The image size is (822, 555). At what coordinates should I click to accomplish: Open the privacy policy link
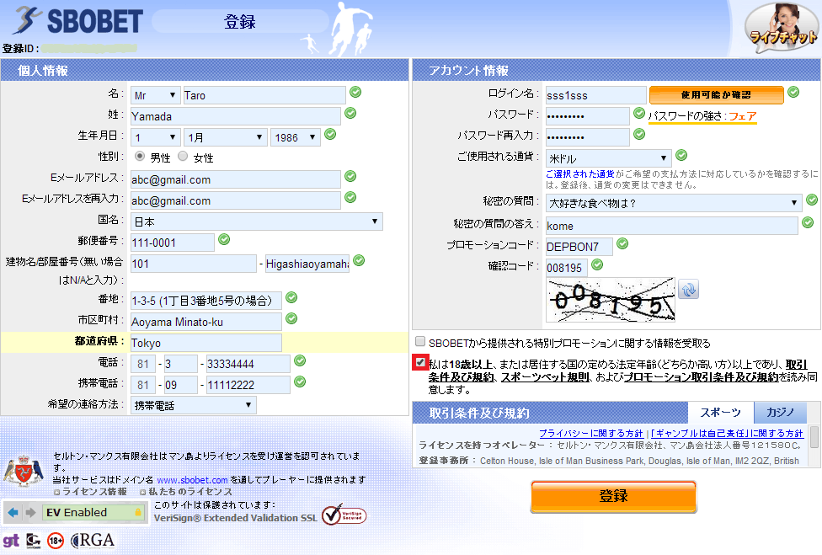(x=591, y=434)
